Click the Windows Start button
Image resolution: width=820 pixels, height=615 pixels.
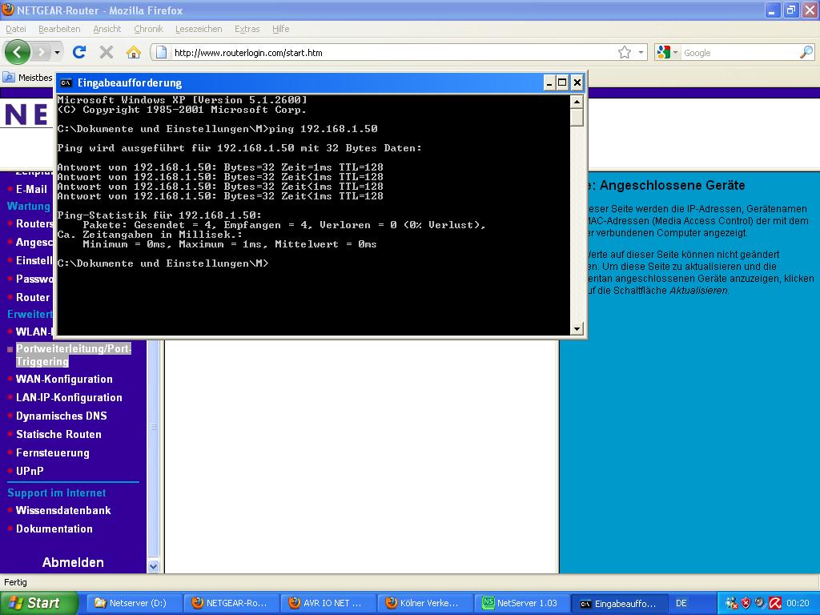pyautogui.click(x=38, y=603)
